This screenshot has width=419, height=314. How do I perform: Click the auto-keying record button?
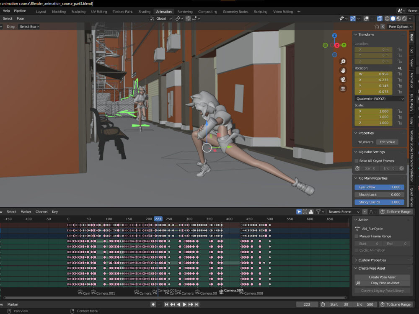[153, 304]
